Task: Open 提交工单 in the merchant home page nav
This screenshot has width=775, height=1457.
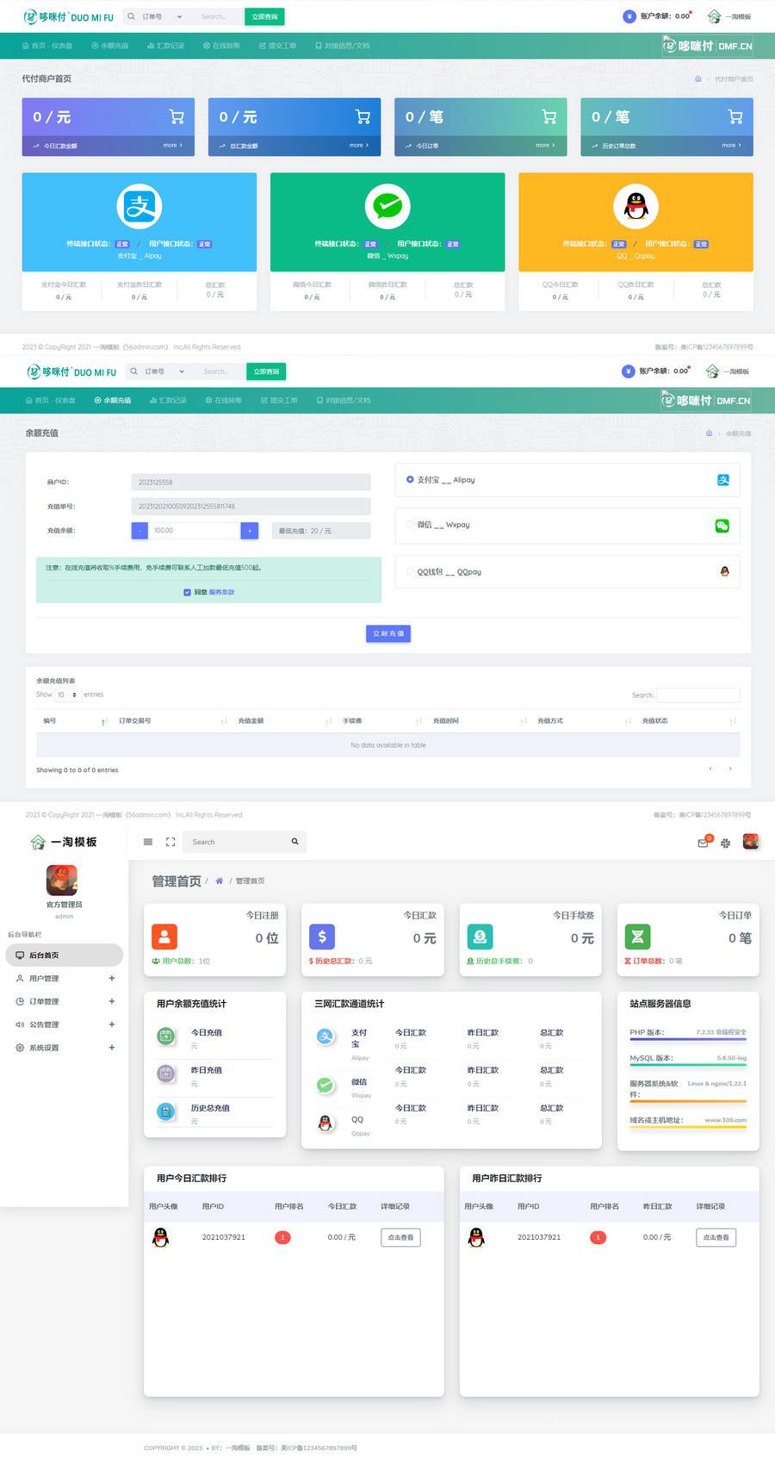Action: [277, 46]
